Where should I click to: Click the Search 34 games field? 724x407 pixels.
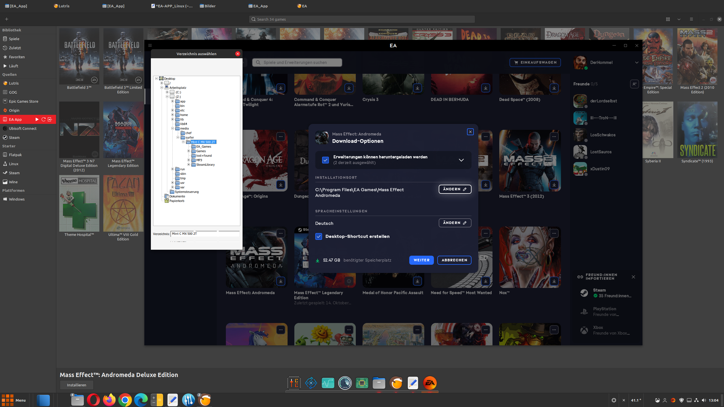point(362,19)
